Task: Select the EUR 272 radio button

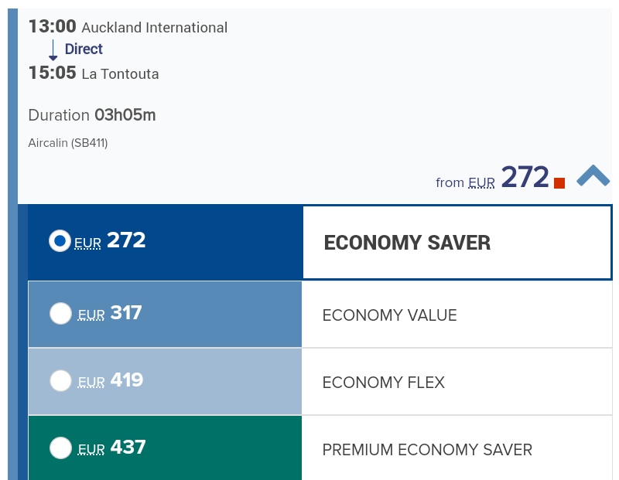Action: click(x=60, y=240)
